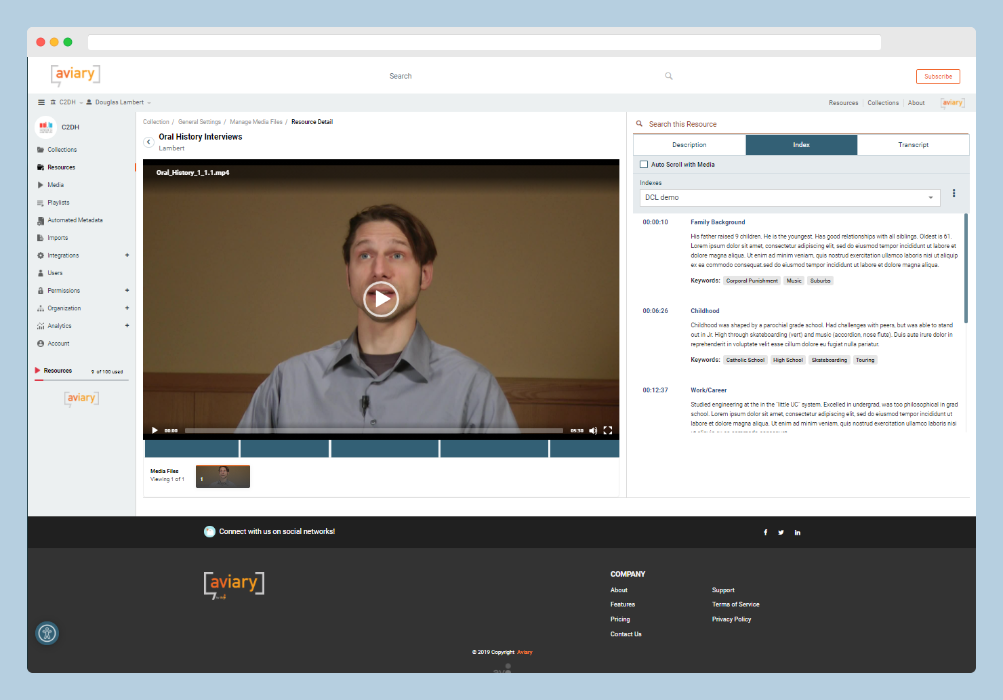Viewport: 1003px width, 700px height.
Task: Enable Auto Scroll with Media checkbox
Action: (644, 165)
